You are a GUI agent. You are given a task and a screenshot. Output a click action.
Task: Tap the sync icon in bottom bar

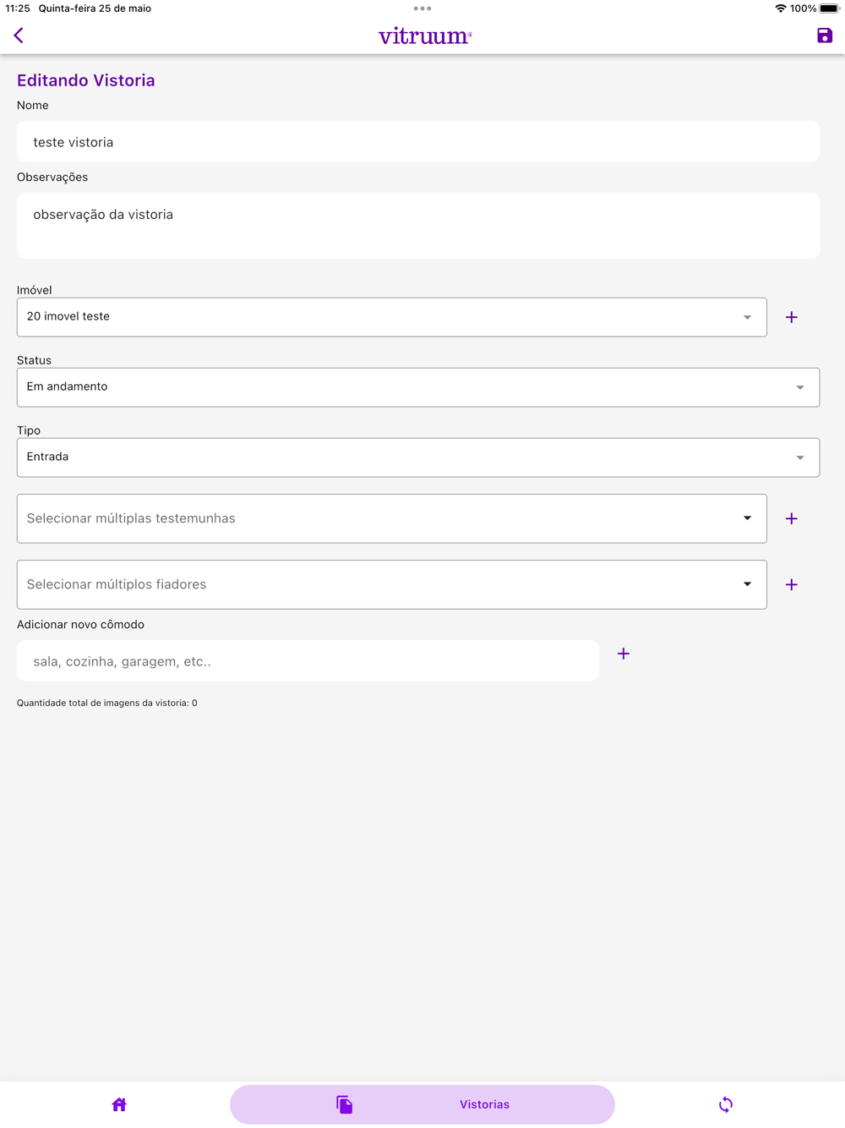(x=725, y=1104)
